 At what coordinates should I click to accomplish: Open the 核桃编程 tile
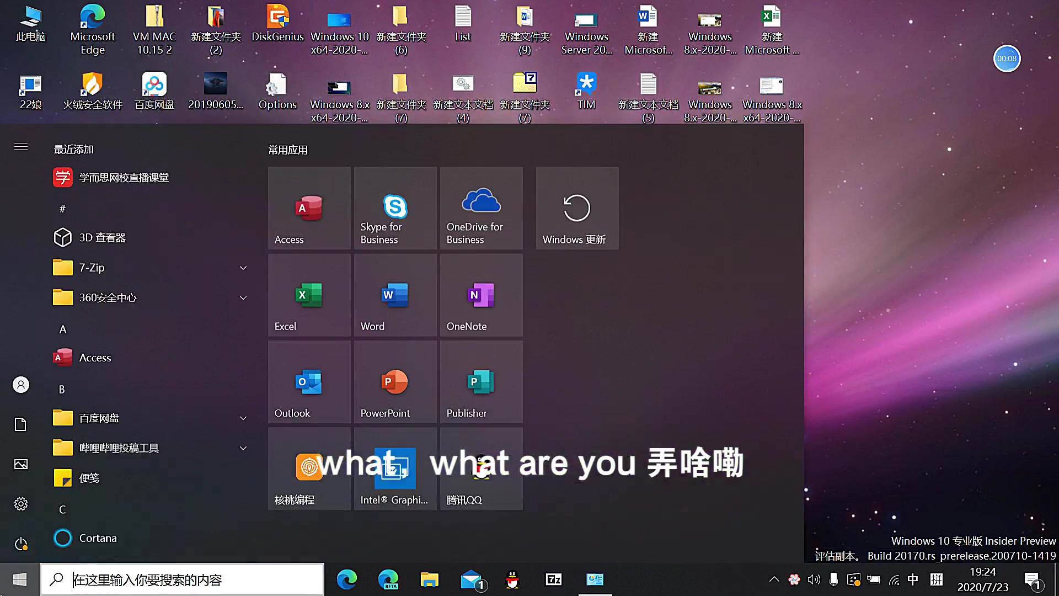point(309,468)
